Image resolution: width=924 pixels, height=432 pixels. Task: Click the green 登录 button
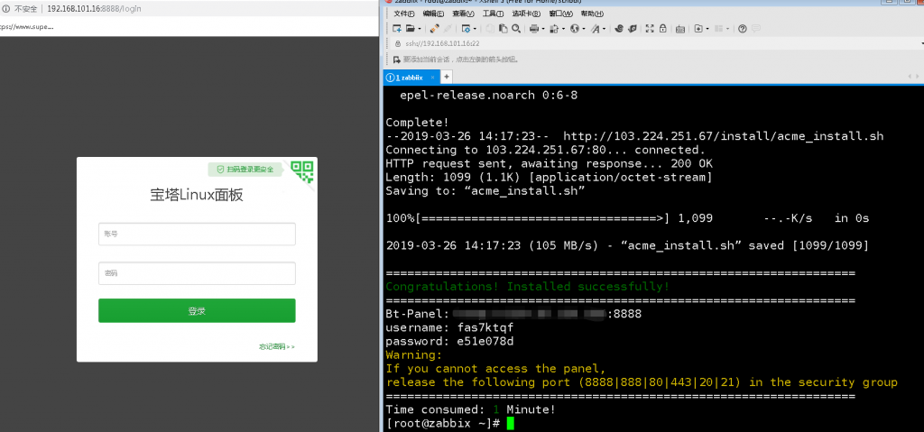pos(197,310)
